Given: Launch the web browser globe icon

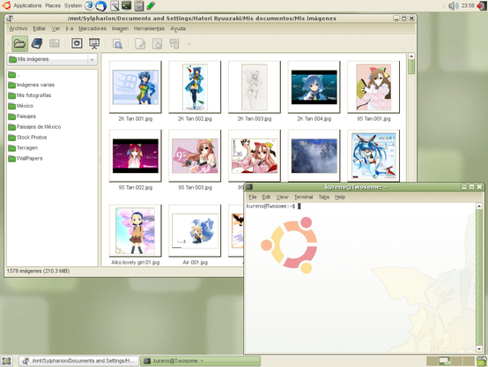Looking at the screenshot, I should click(x=89, y=5).
